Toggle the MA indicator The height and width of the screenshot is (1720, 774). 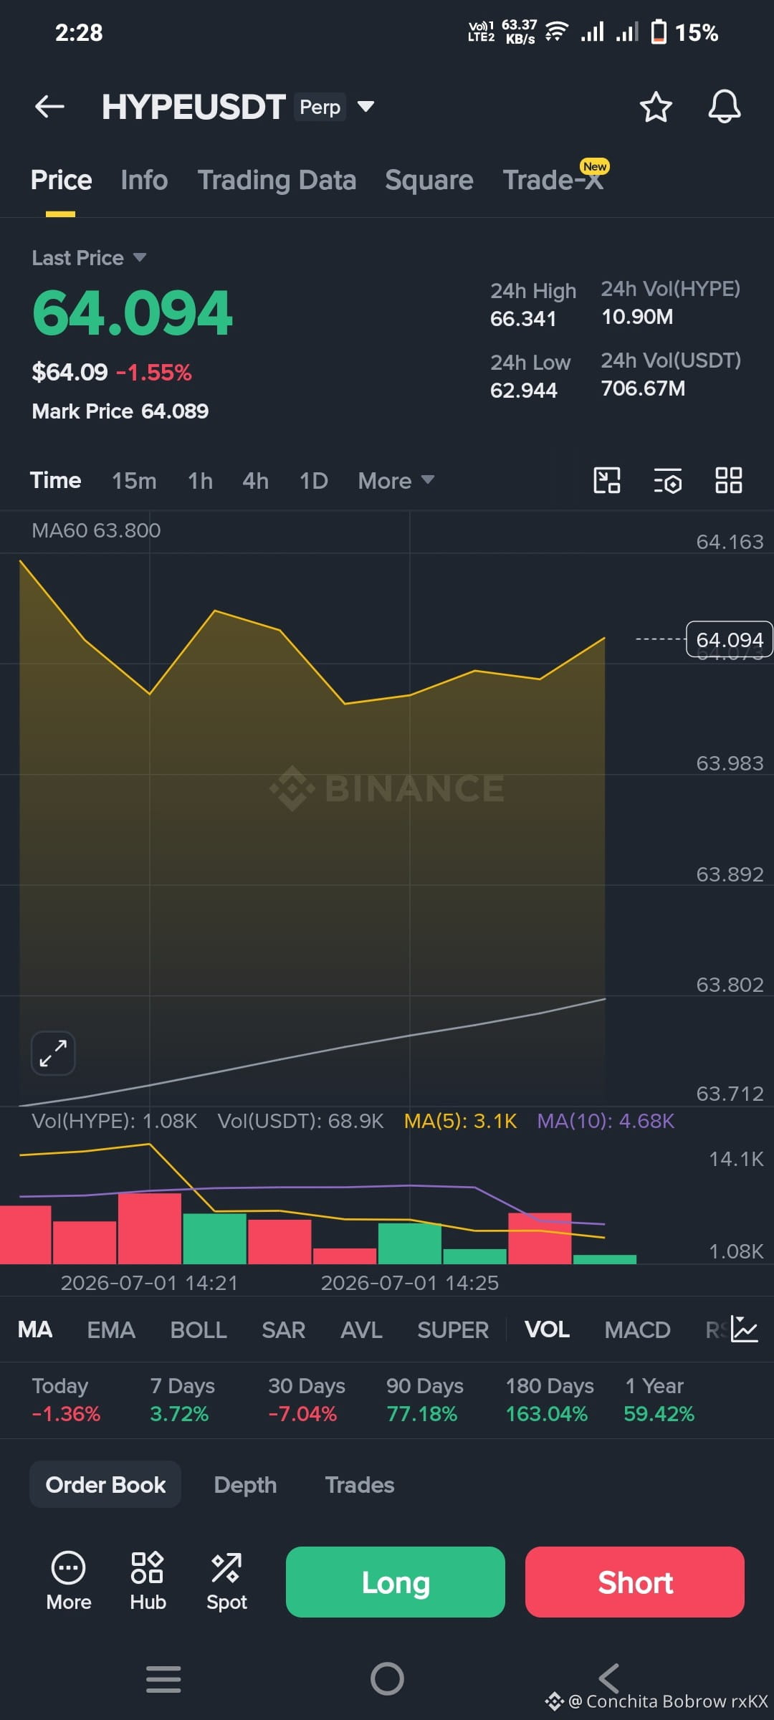[35, 1329]
